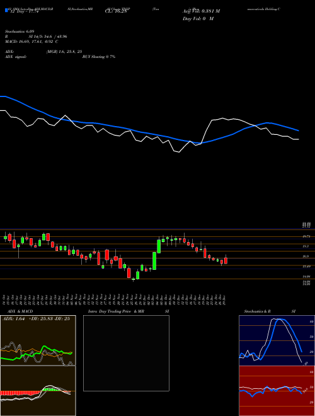
Task: Click the 18.3 price axis label
Action: [306, 246]
